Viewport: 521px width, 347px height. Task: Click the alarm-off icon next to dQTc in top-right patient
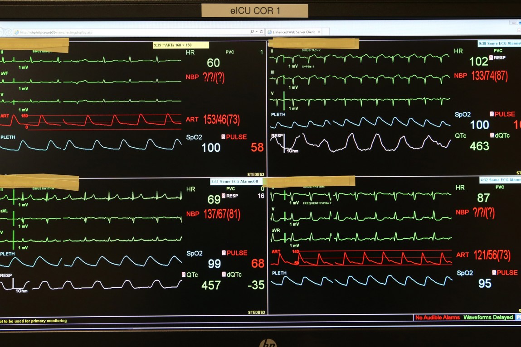coord(492,135)
